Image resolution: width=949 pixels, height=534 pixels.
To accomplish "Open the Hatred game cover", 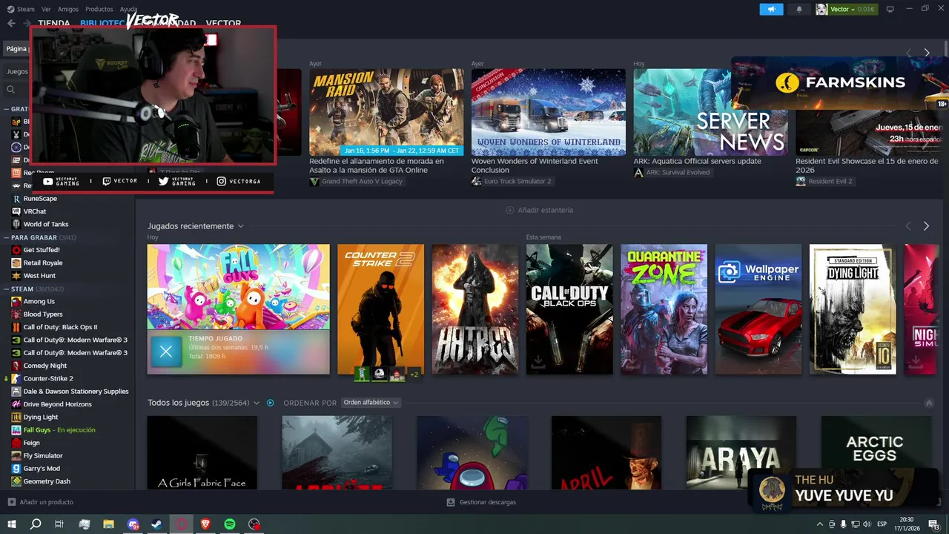I will [x=475, y=309].
